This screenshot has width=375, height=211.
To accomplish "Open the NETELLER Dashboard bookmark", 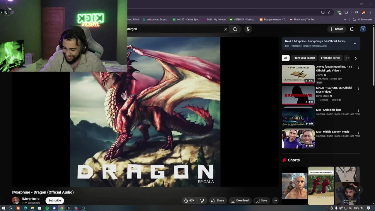I will pyautogui.click(x=243, y=20).
